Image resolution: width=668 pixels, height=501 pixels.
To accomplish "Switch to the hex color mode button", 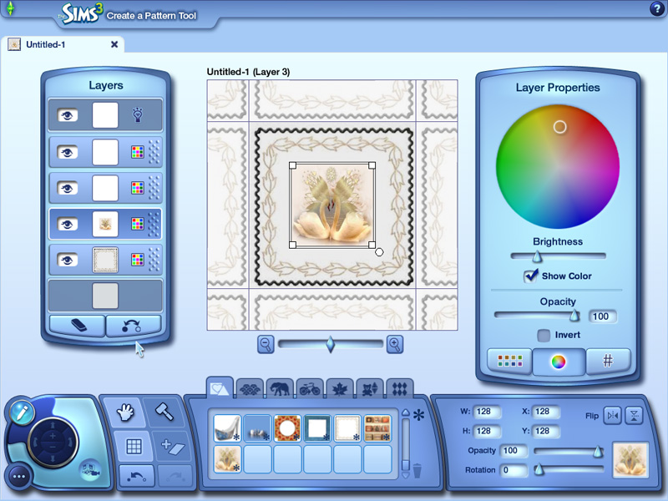I will [x=608, y=361].
